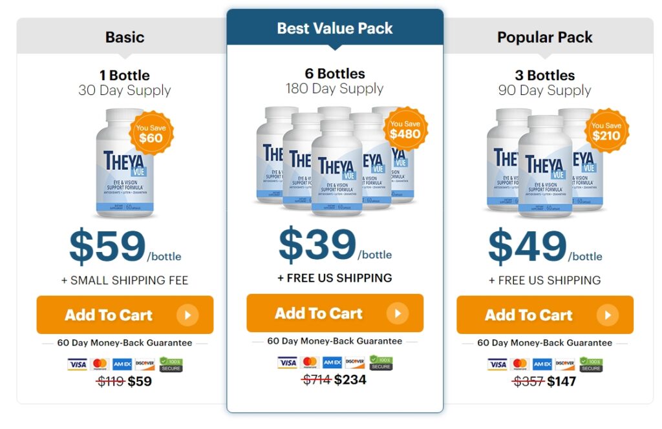This screenshot has width=662, height=429.
Task: Click the Amex icon under Popular Pack
Action: [x=542, y=364]
